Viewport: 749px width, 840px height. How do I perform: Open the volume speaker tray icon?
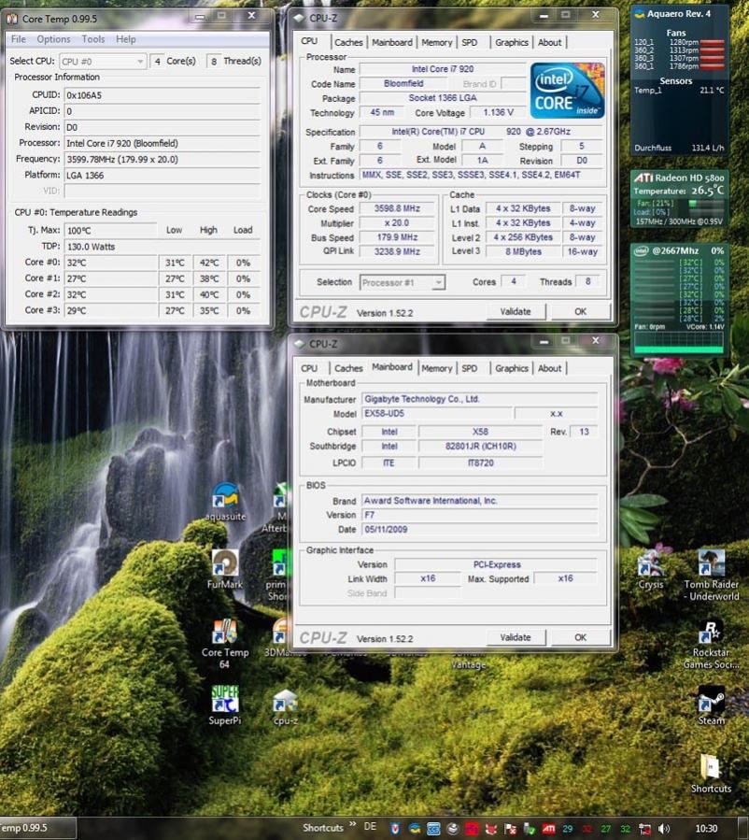pos(664,828)
